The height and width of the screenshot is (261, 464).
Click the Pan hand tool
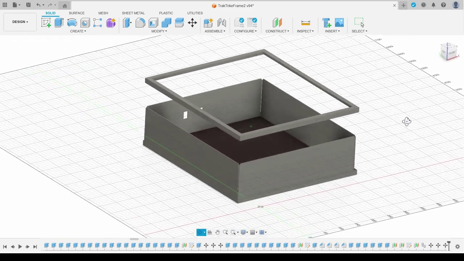(217, 232)
